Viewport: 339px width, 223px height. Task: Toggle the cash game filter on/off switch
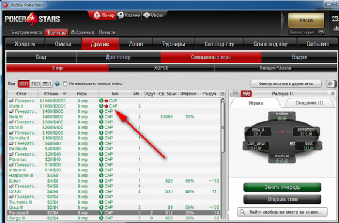point(331,84)
